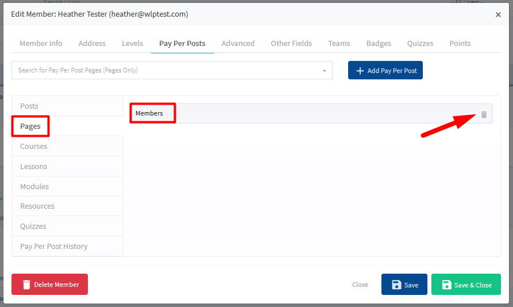513x307 pixels.
Task: Open Pay Per Post History
Action: point(67,247)
